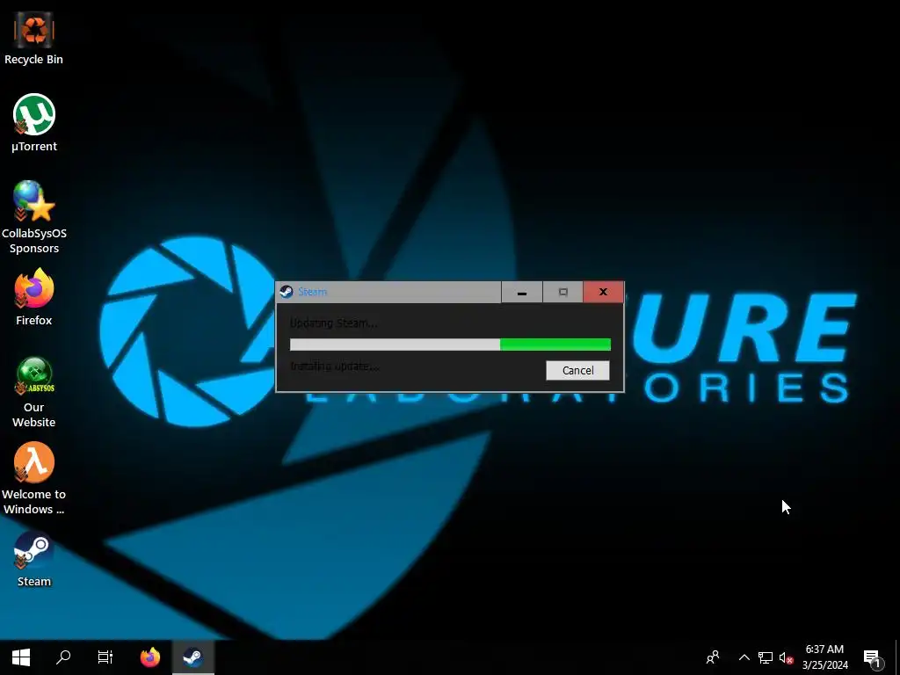Click the Steam update progress bar
900x675 pixels.
[450, 345]
